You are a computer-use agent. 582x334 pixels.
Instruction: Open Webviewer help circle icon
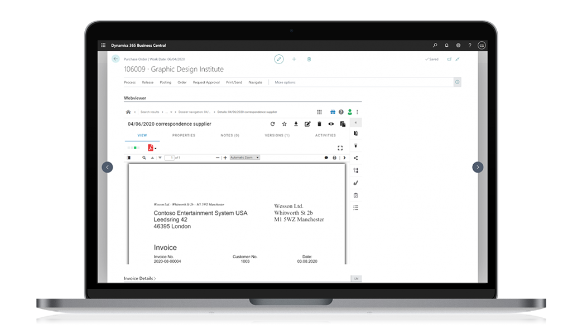pyautogui.click(x=341, y=112)
